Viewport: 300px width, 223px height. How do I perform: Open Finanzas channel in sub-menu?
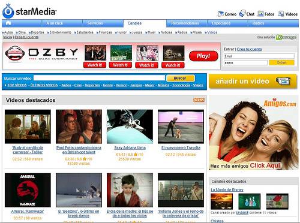105,32
